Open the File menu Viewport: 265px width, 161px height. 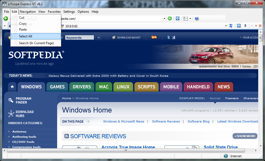point(7,12)
